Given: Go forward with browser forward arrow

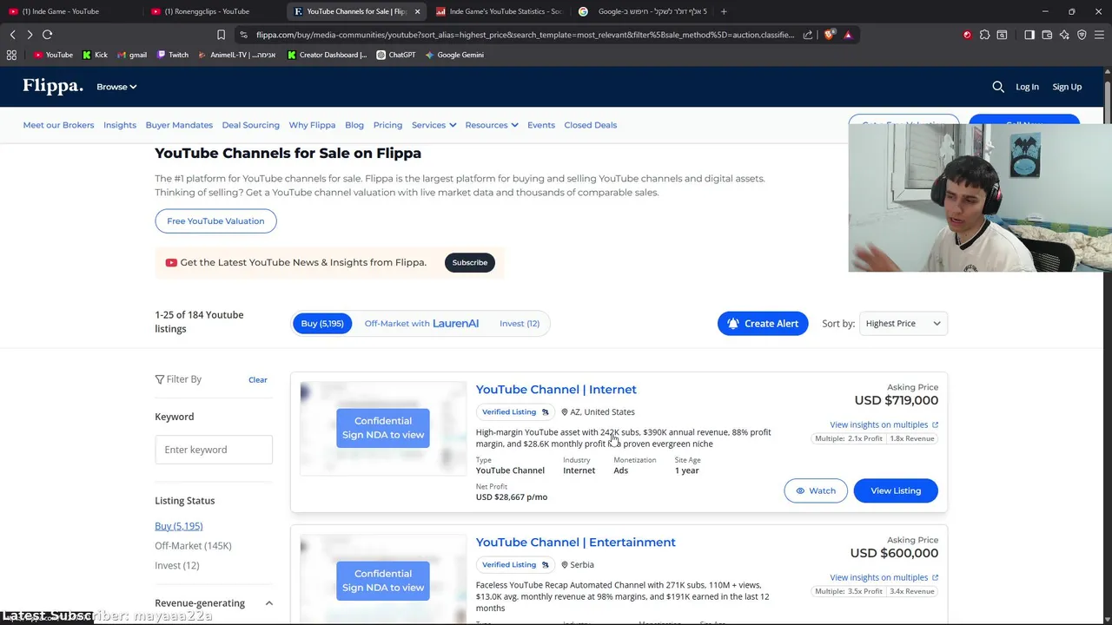Looking at the screenshot, I should click(x=30, y=35).
